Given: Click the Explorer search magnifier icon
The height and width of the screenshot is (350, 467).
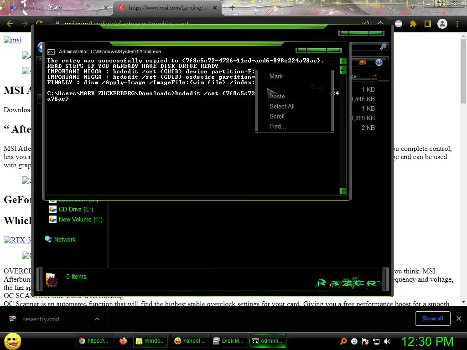Looking at the screenshot, I should [383, 46].
